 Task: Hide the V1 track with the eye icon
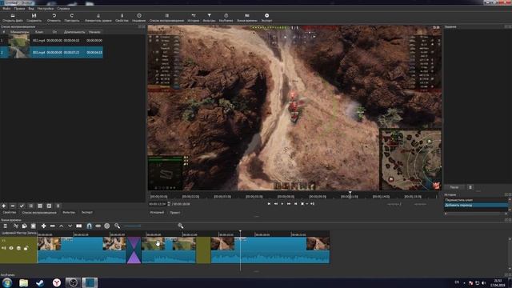[x=11, y=248]
